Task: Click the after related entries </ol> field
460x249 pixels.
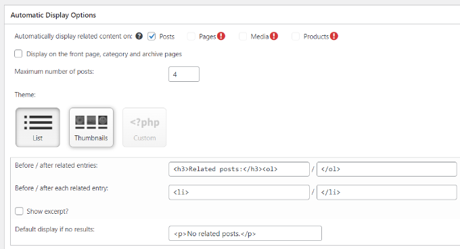Action: [x=387, y=169]
